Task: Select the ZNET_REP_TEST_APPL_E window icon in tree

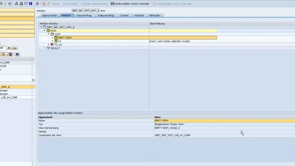Action: 44,27
